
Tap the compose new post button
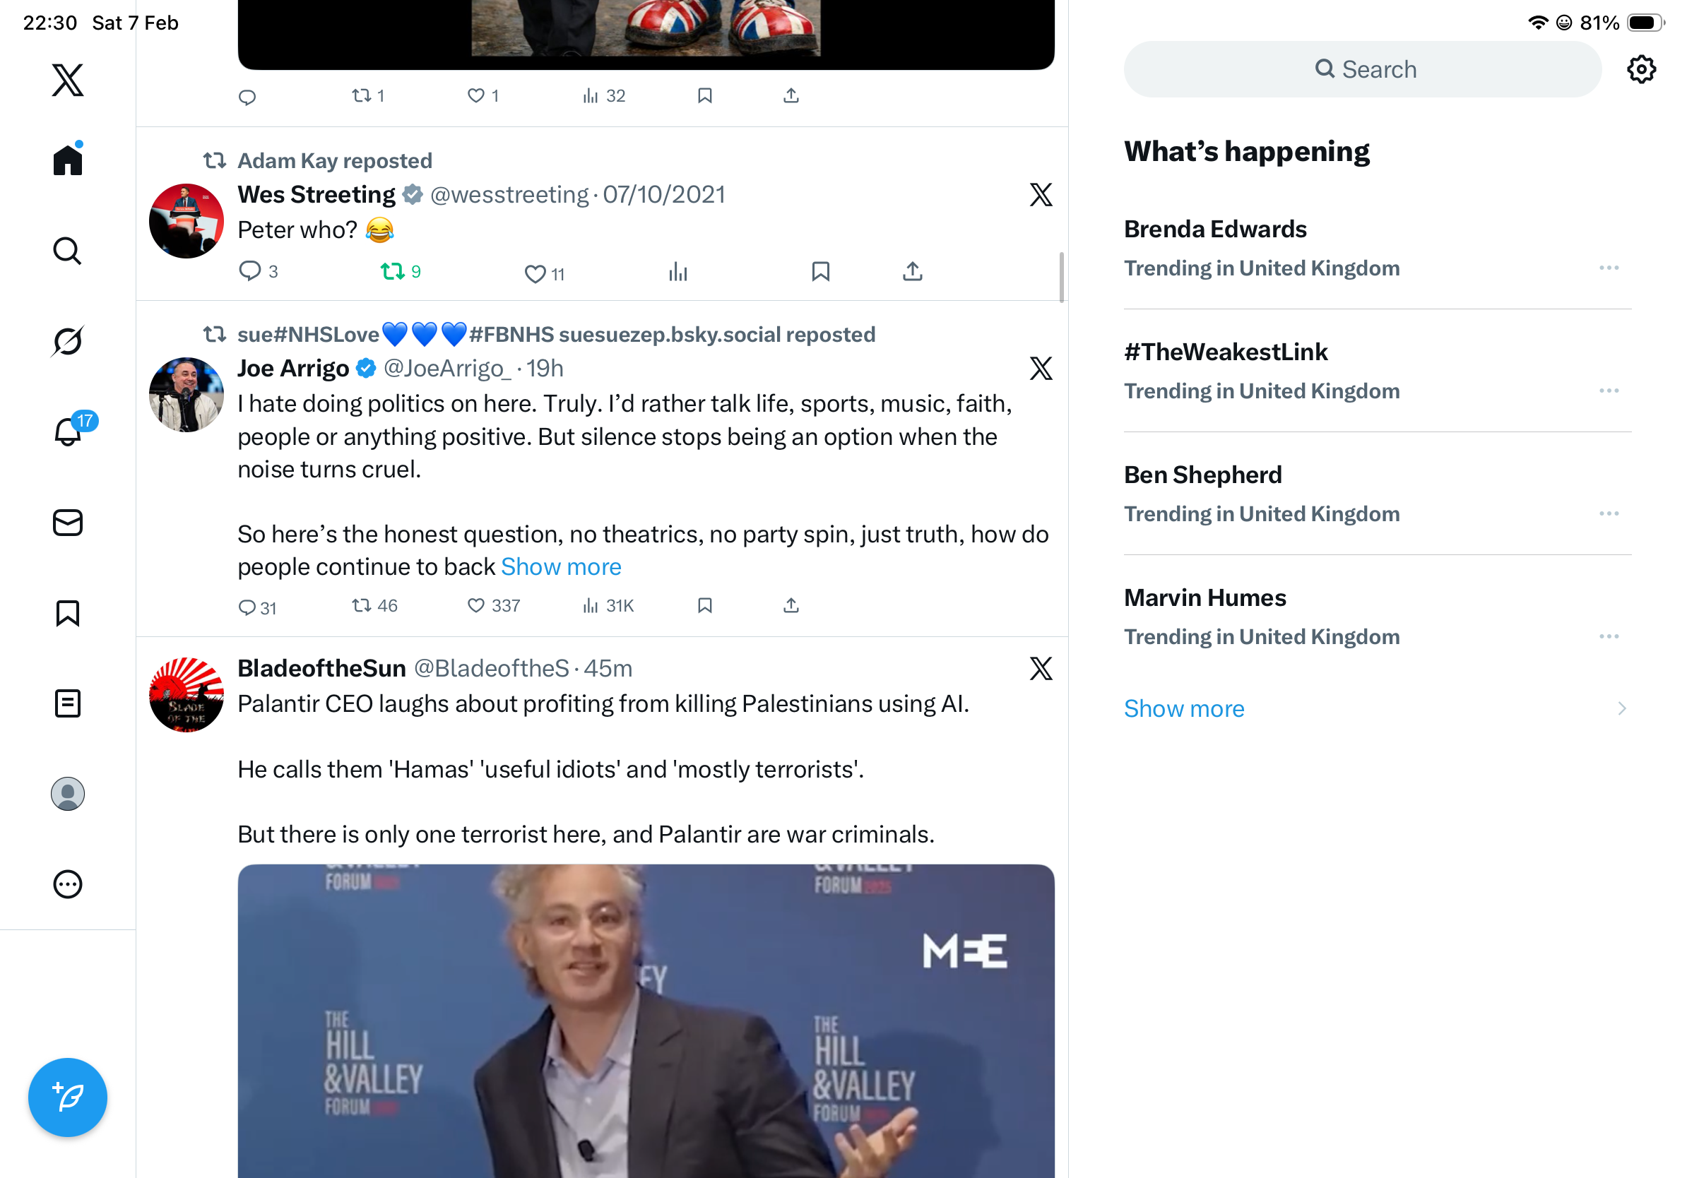click(68, 1097)
